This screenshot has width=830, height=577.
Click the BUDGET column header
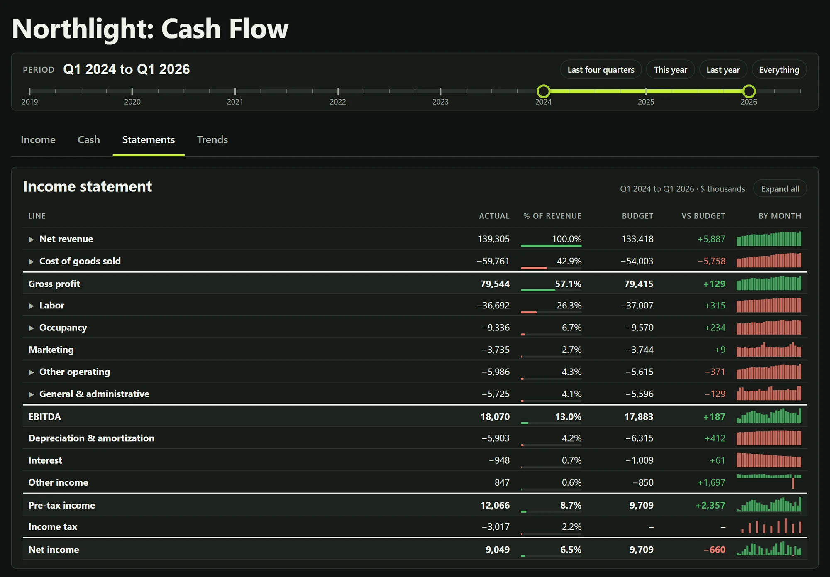[x=637, y=216]
